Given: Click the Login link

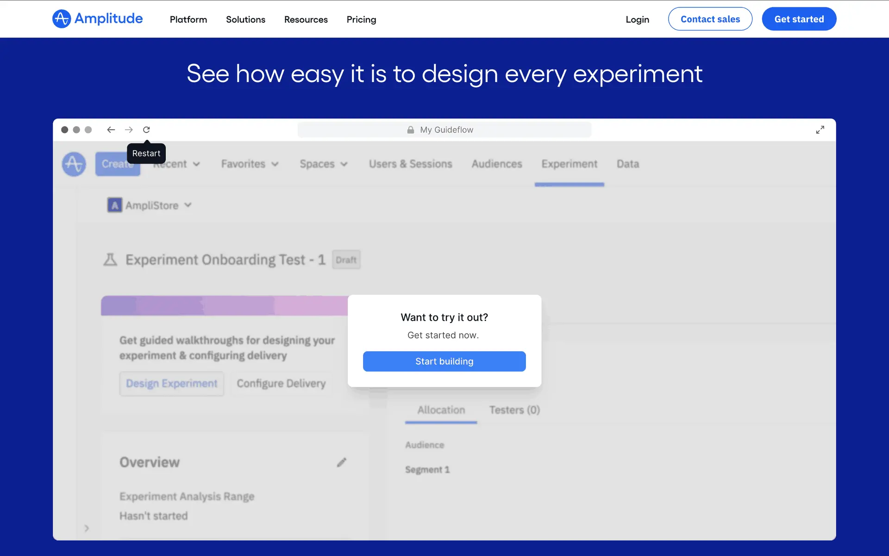Looking at the screenshot, I should point(637,19).
